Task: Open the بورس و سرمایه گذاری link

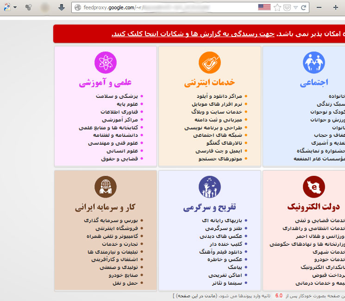Action: [x=111, y=220]
